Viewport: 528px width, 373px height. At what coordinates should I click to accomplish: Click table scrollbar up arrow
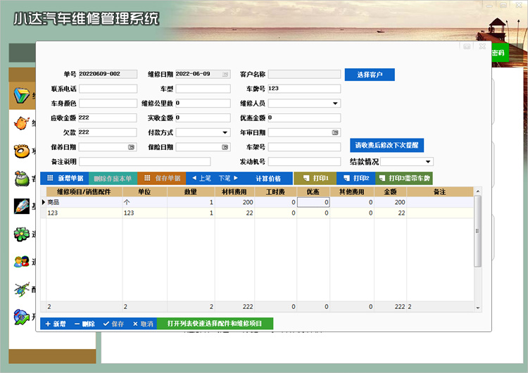(477, 191)
